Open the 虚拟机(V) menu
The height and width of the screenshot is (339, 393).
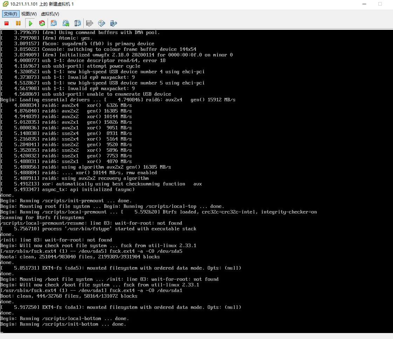click(50, 14)
